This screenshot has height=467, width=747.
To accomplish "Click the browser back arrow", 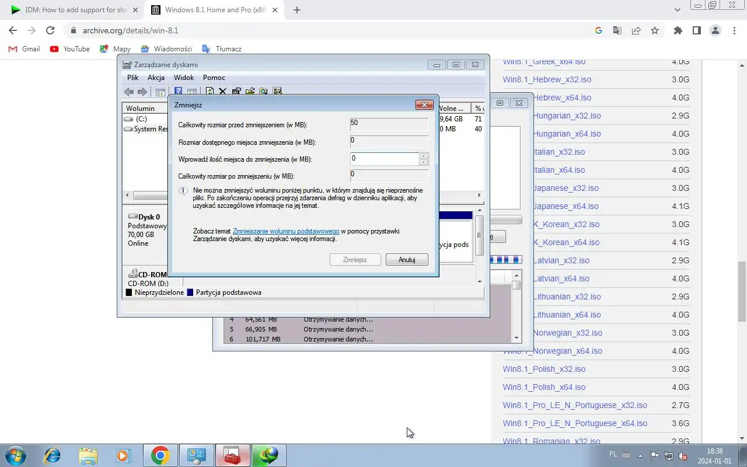I will coord(13,30).
